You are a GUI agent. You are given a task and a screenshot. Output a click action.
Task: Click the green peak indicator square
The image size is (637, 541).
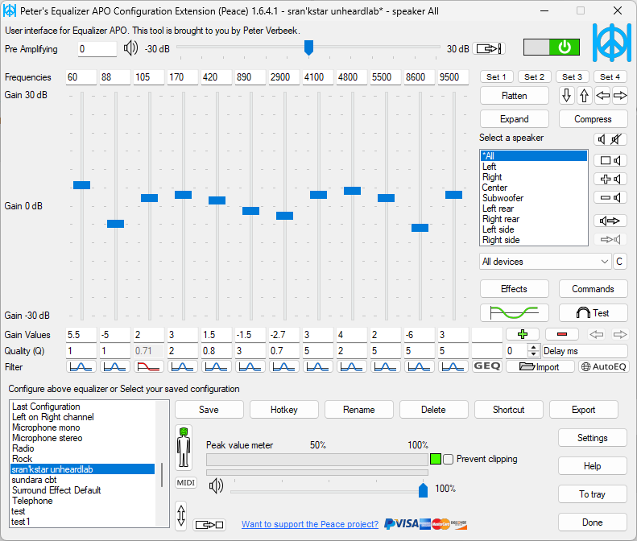coord(436,460)
